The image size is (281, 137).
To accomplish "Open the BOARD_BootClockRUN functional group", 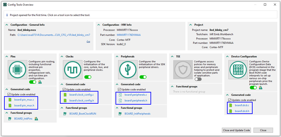I will pyautogui.click(x=82, y=114).
